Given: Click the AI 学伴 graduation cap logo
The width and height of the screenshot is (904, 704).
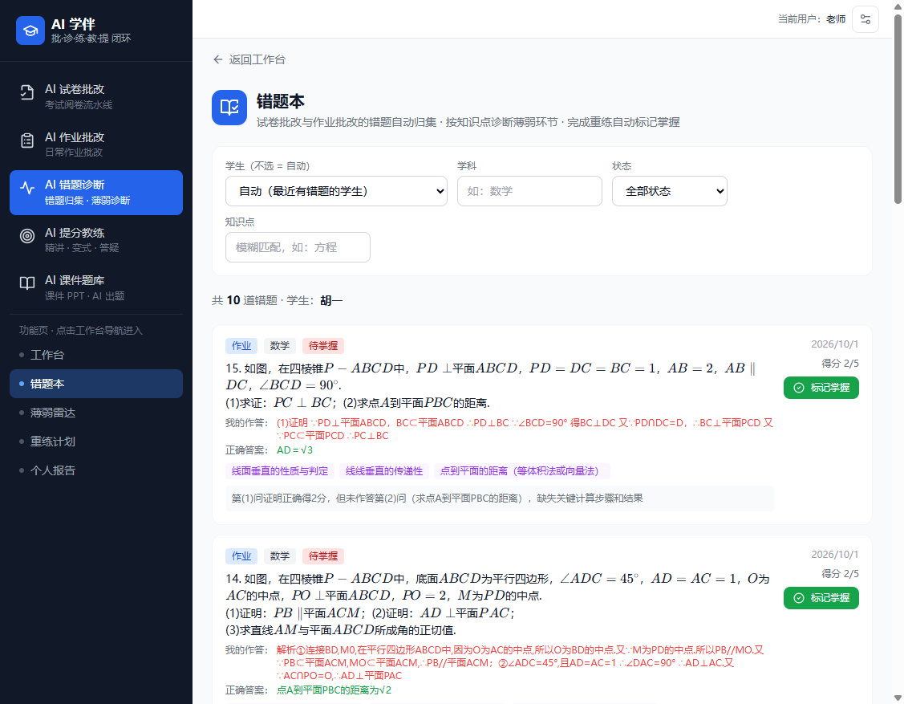Looking at the screenshot, I should (x=30, y=31).
